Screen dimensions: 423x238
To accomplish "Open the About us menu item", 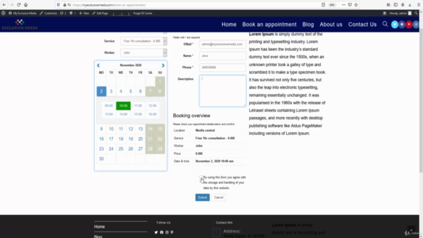I will pos(331,24).
